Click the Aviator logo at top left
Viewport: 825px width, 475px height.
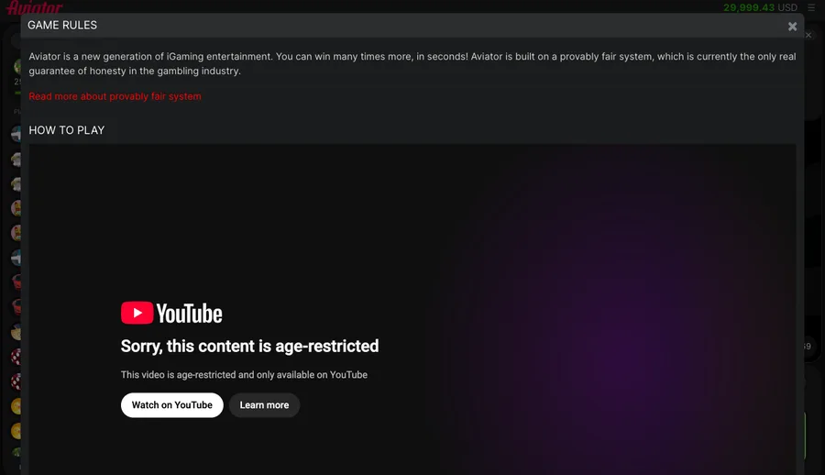point(35,6)
